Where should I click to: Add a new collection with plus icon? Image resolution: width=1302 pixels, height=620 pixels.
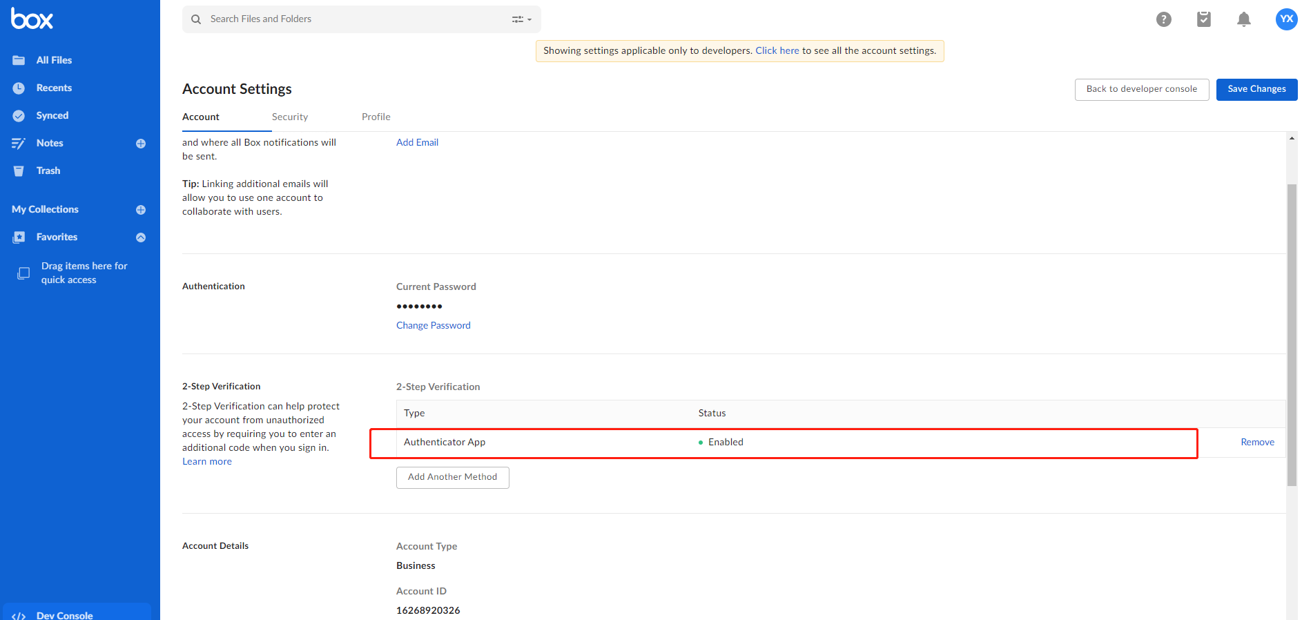tap(141, 210)
